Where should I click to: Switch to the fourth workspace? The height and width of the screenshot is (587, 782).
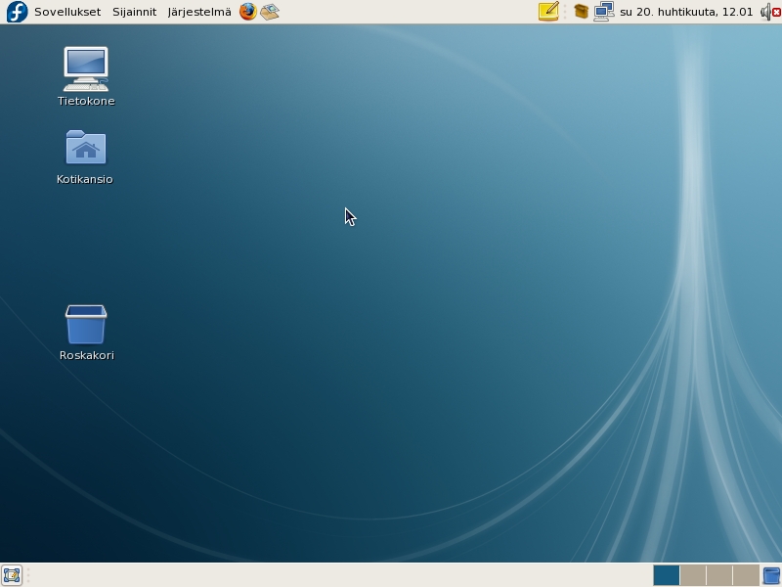pyautogui.click(x=745, y=575)
